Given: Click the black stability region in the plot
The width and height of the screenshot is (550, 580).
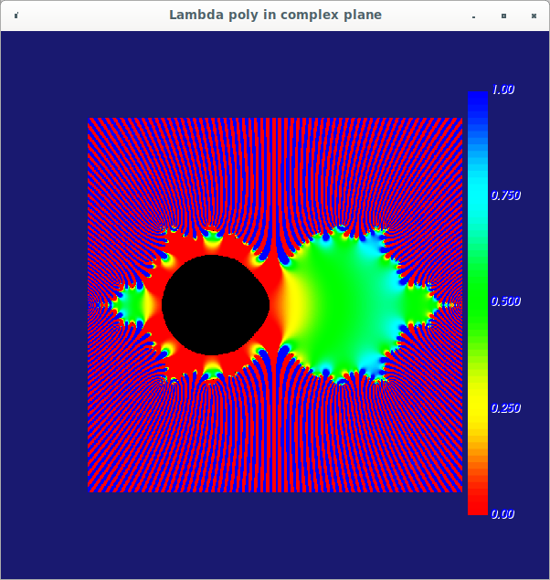Looking at the screenshot, I should pyautogui.click(x=216, y=305).
